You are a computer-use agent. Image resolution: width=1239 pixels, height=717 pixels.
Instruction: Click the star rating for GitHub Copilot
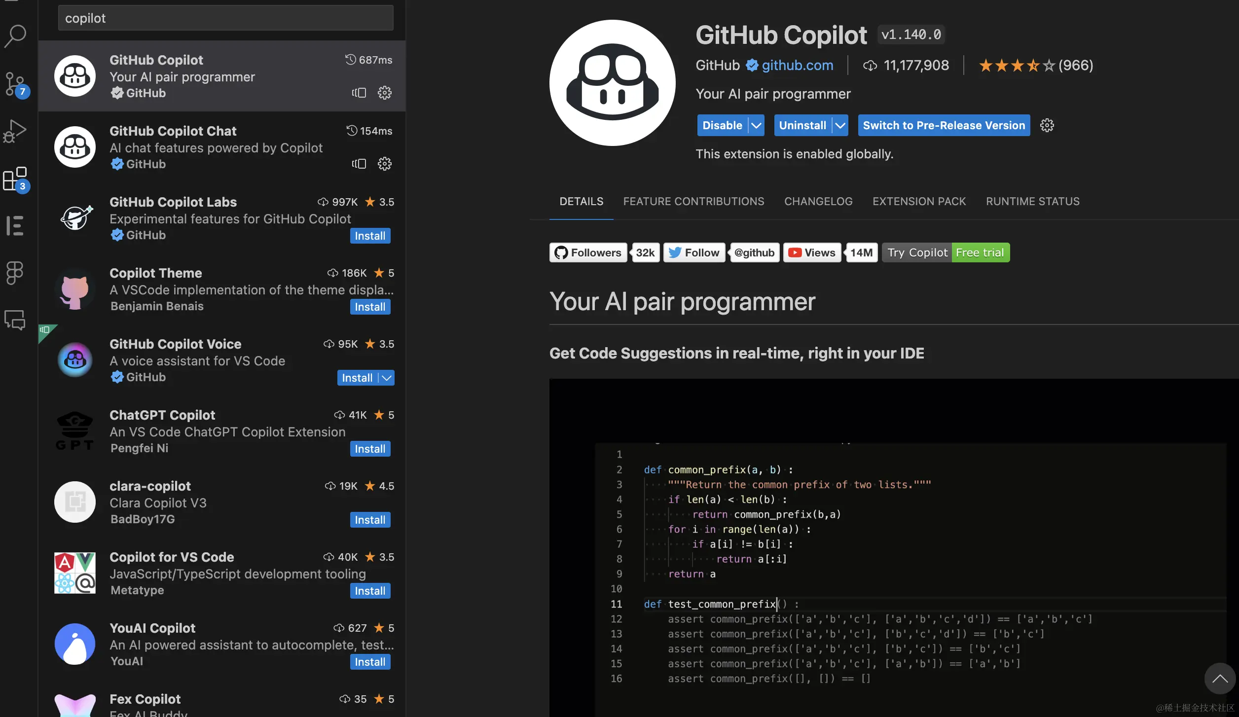click(x=1016, y=65)
